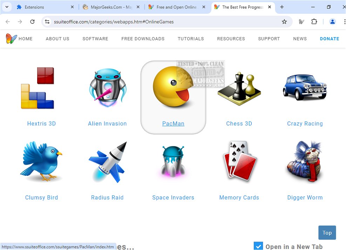The image size is (346, 250).
Task: Open the SOFTWARE menu item
Action: [95, 39]
